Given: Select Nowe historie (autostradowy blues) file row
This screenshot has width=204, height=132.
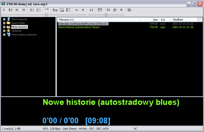Looking at the screenshot, I should tap(79, 27).
